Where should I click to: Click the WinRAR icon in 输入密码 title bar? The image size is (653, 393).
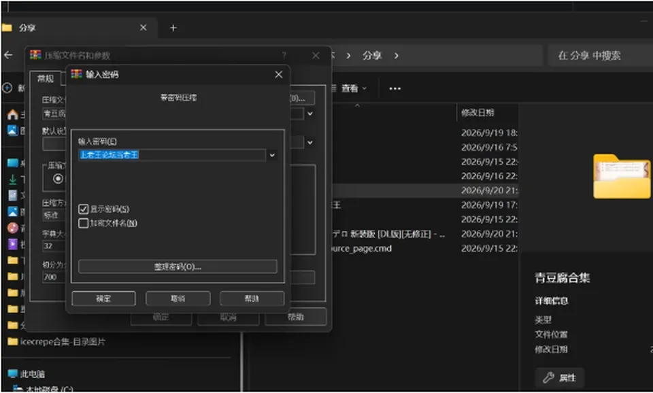tap(77, 74)
